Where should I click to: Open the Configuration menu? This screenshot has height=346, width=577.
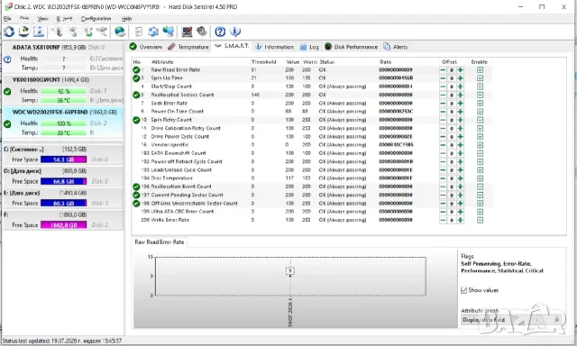pos(96,18)
